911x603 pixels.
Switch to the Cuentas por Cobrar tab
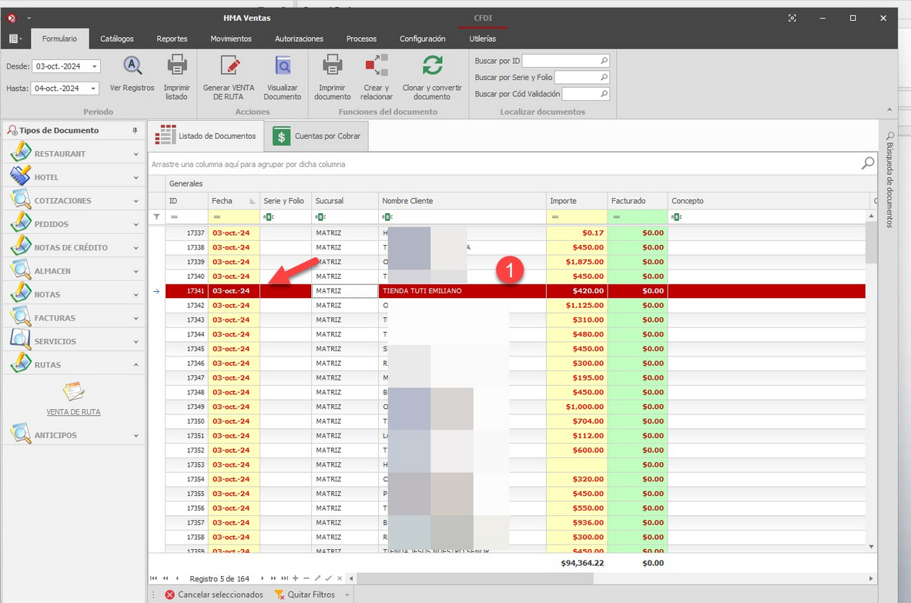pos(317,136)
